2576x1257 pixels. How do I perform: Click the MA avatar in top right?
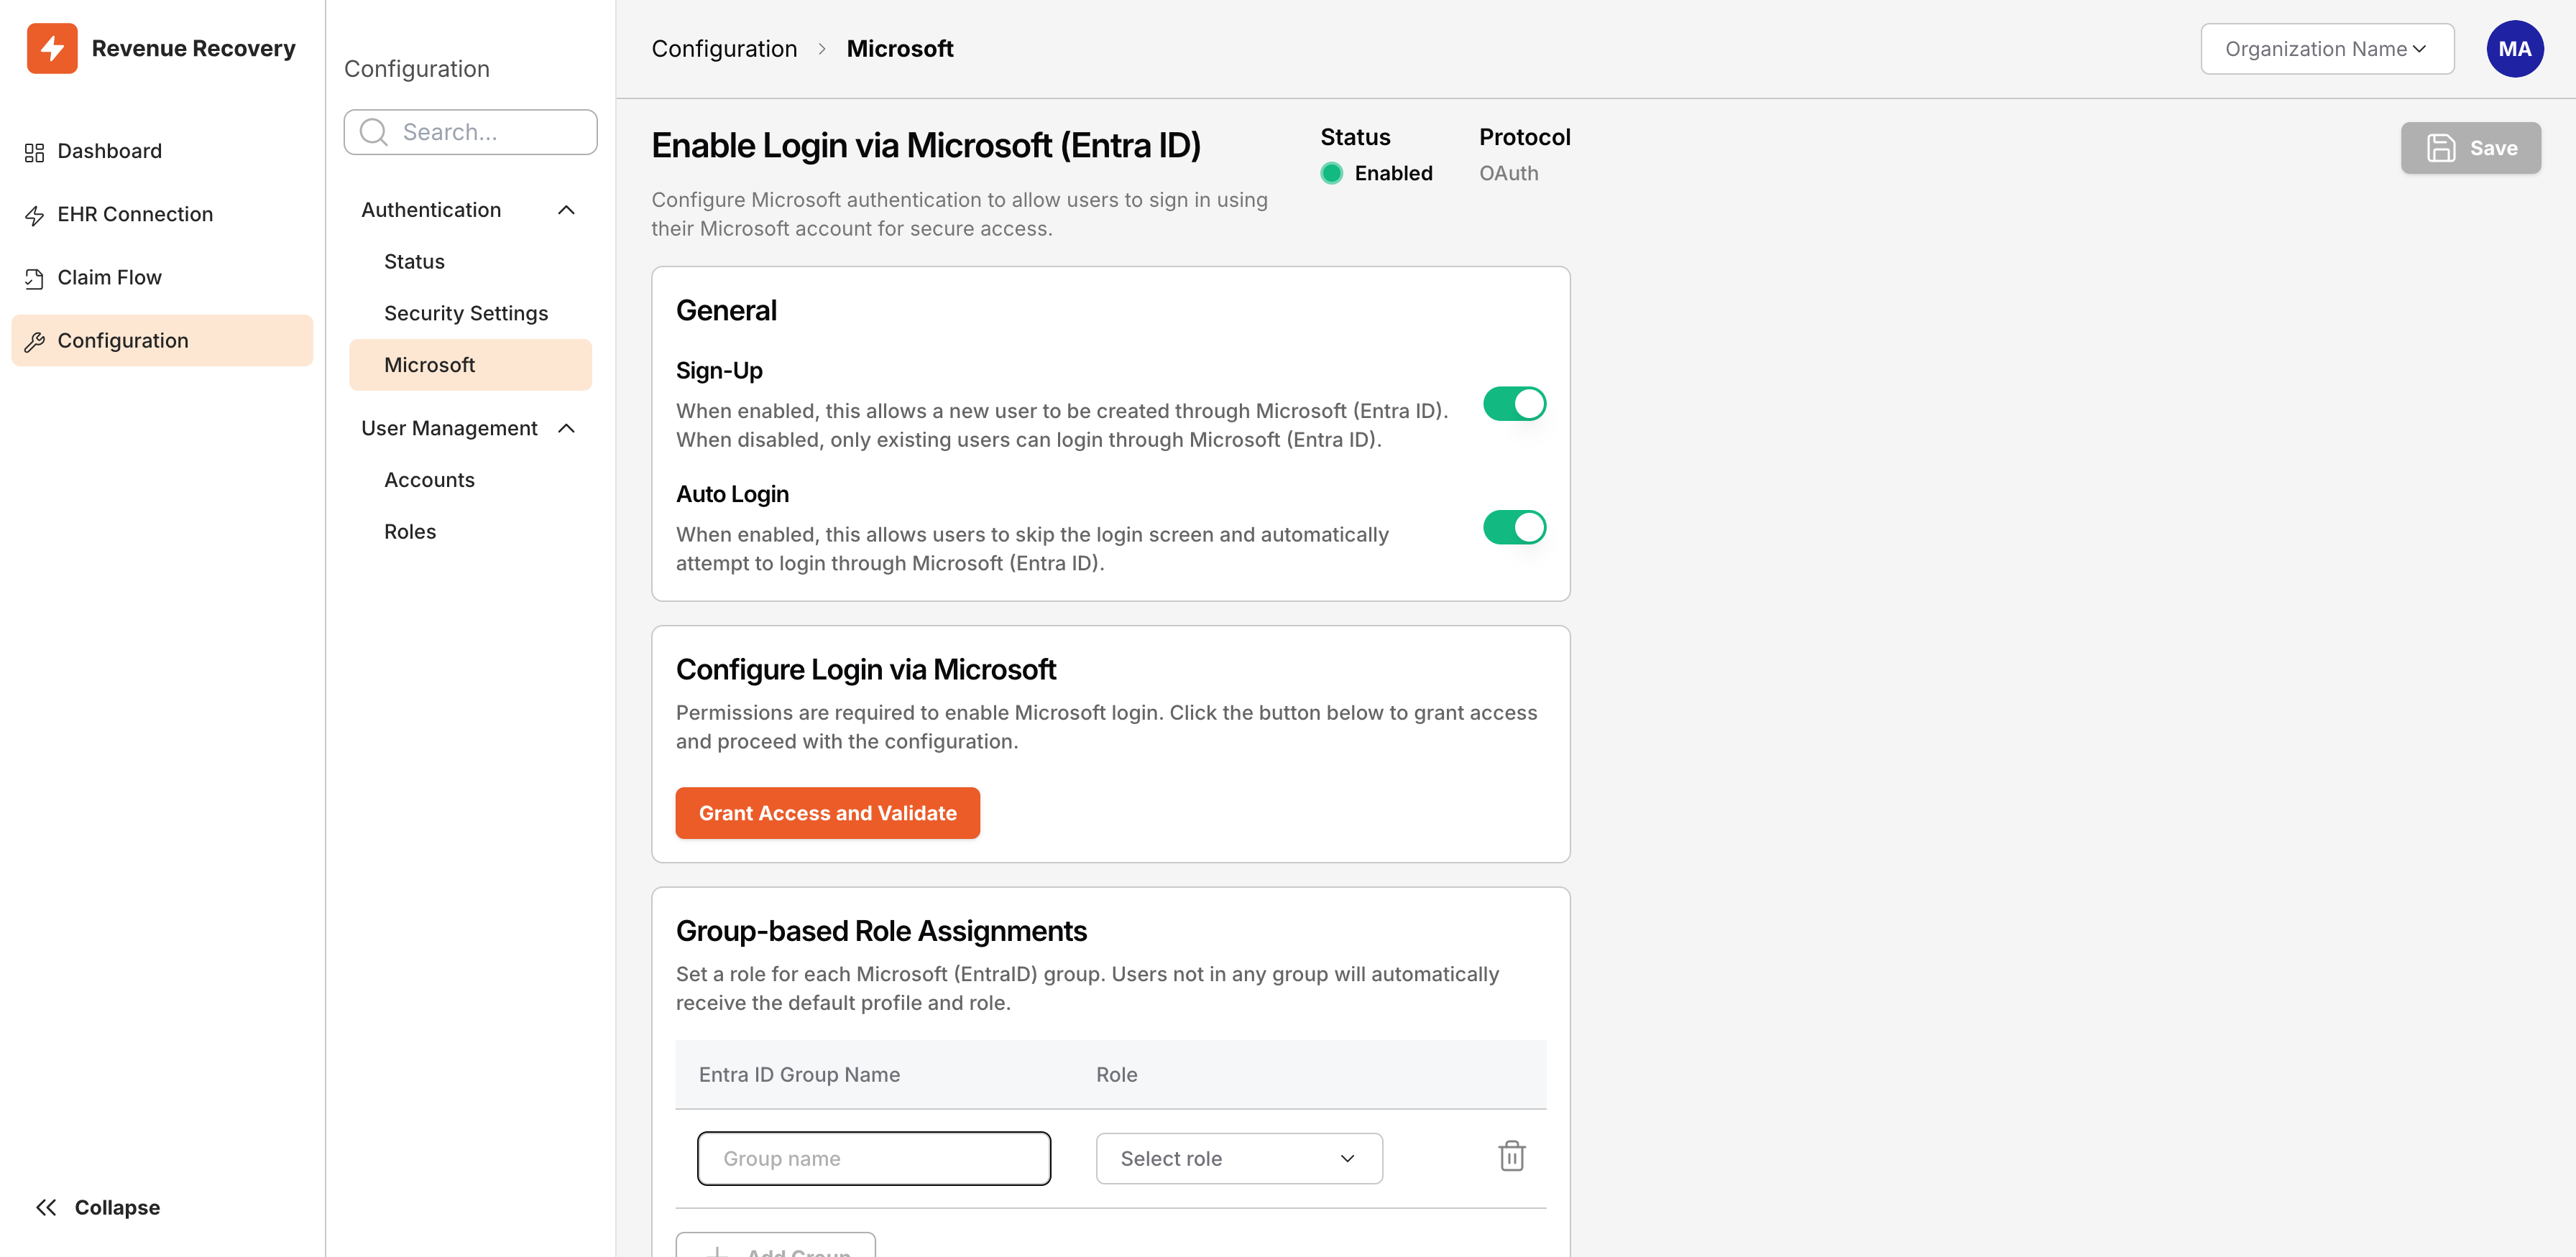point(2515,48)
